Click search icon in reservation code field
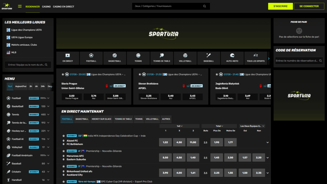The height and width of the screenshot is (184, 327). (x=321, y=61)
